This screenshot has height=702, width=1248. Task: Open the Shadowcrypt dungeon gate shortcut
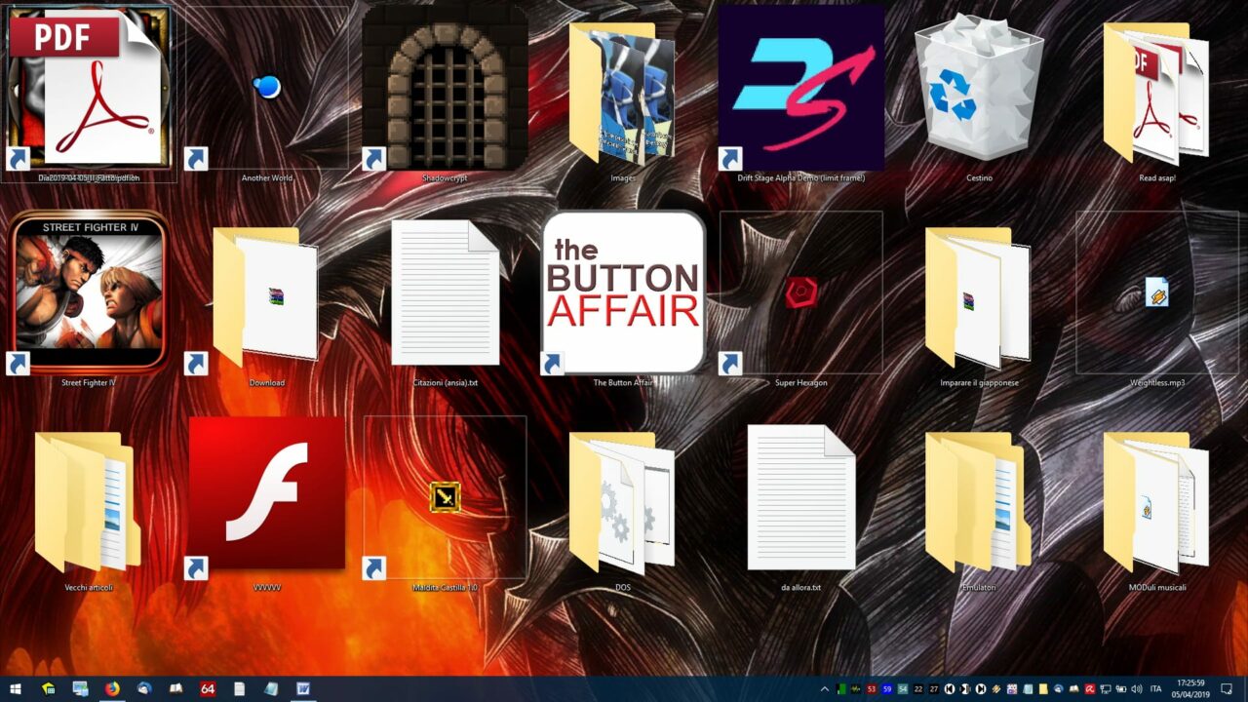pos(445,88)
